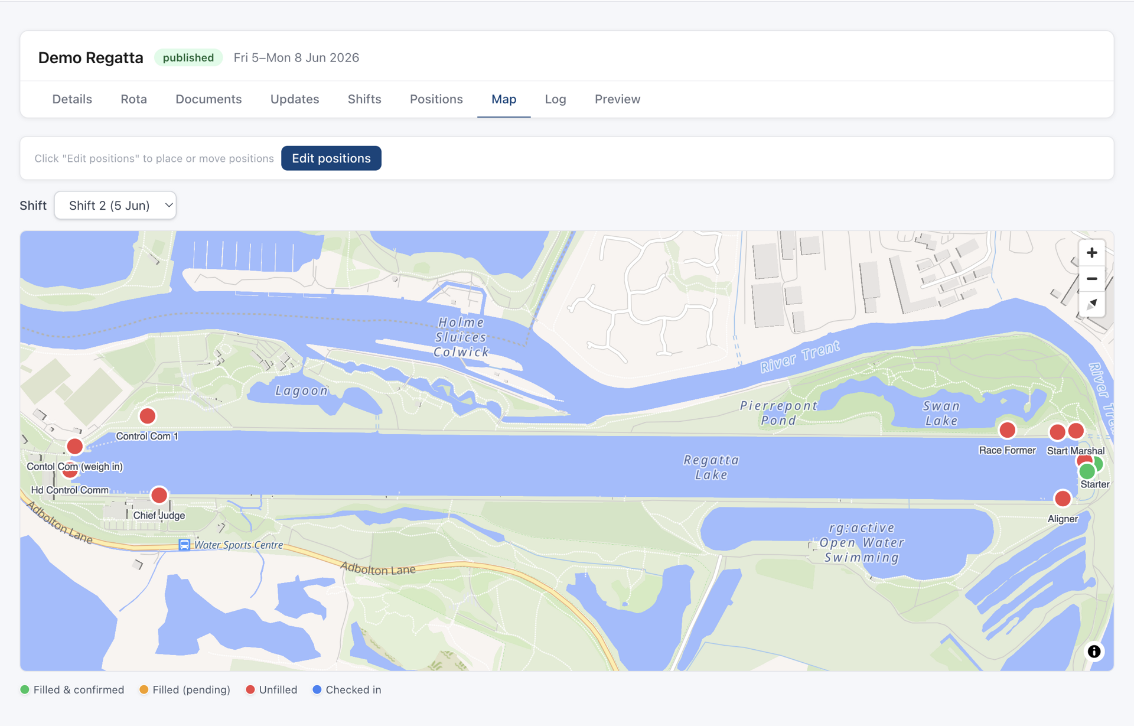Click the Demo Regatta title
This screenshot has height=726, width=1134.
click(x=91, y=58)
